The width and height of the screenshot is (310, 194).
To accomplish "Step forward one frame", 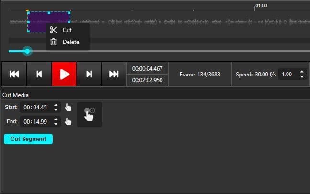I will click(x=89, y=74).
